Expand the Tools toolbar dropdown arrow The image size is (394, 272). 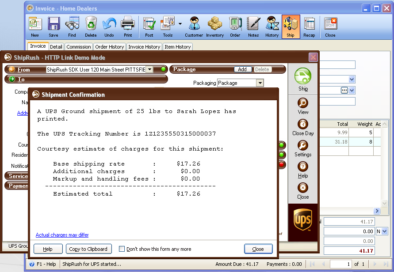180,24
